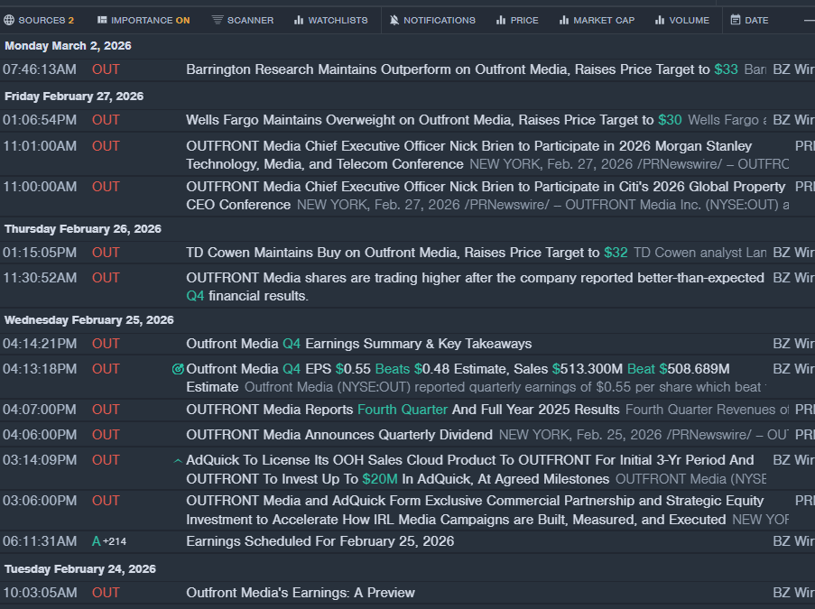Click OUT ticker on 03:06:00PM row

[106, 501]
